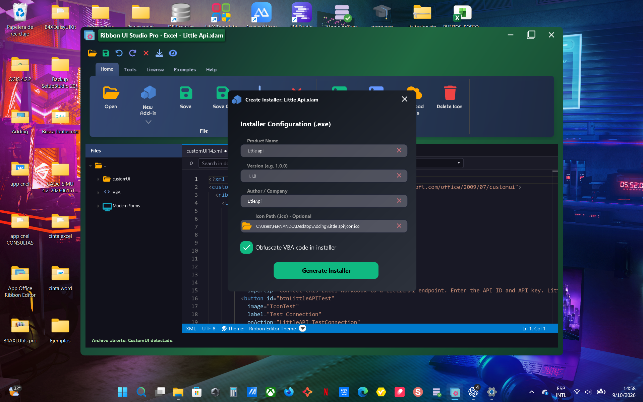
Task: Open File Explorer from the taskbar
Action: (178, 392)
